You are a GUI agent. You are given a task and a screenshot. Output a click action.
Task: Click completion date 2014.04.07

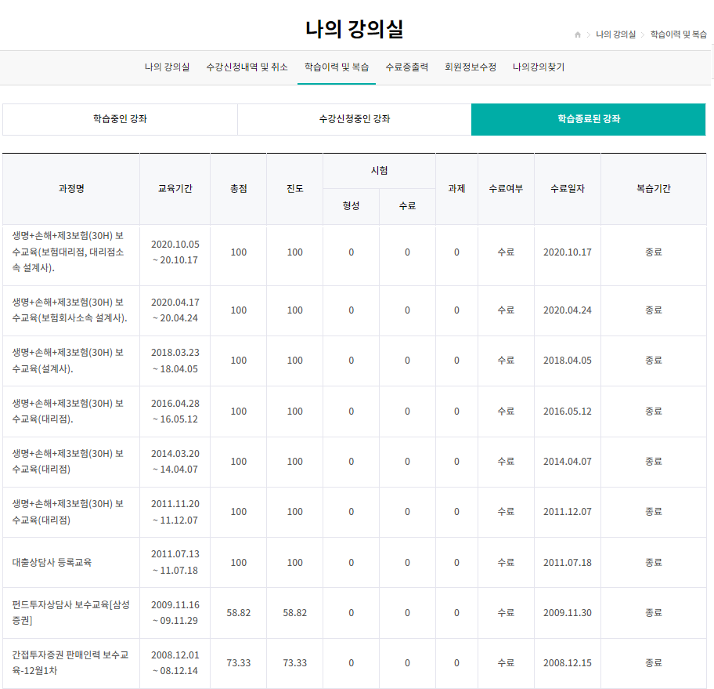[x=568, y=462]
